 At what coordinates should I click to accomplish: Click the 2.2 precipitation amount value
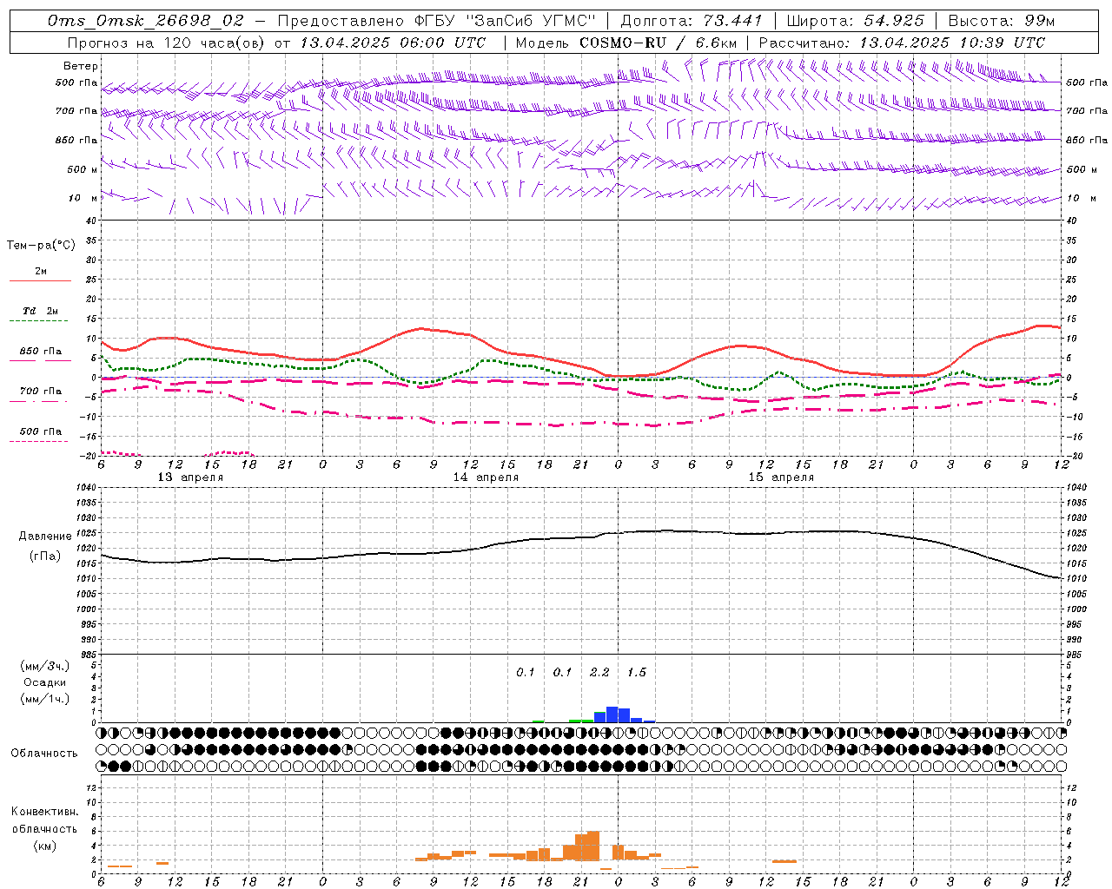point(599,673)
